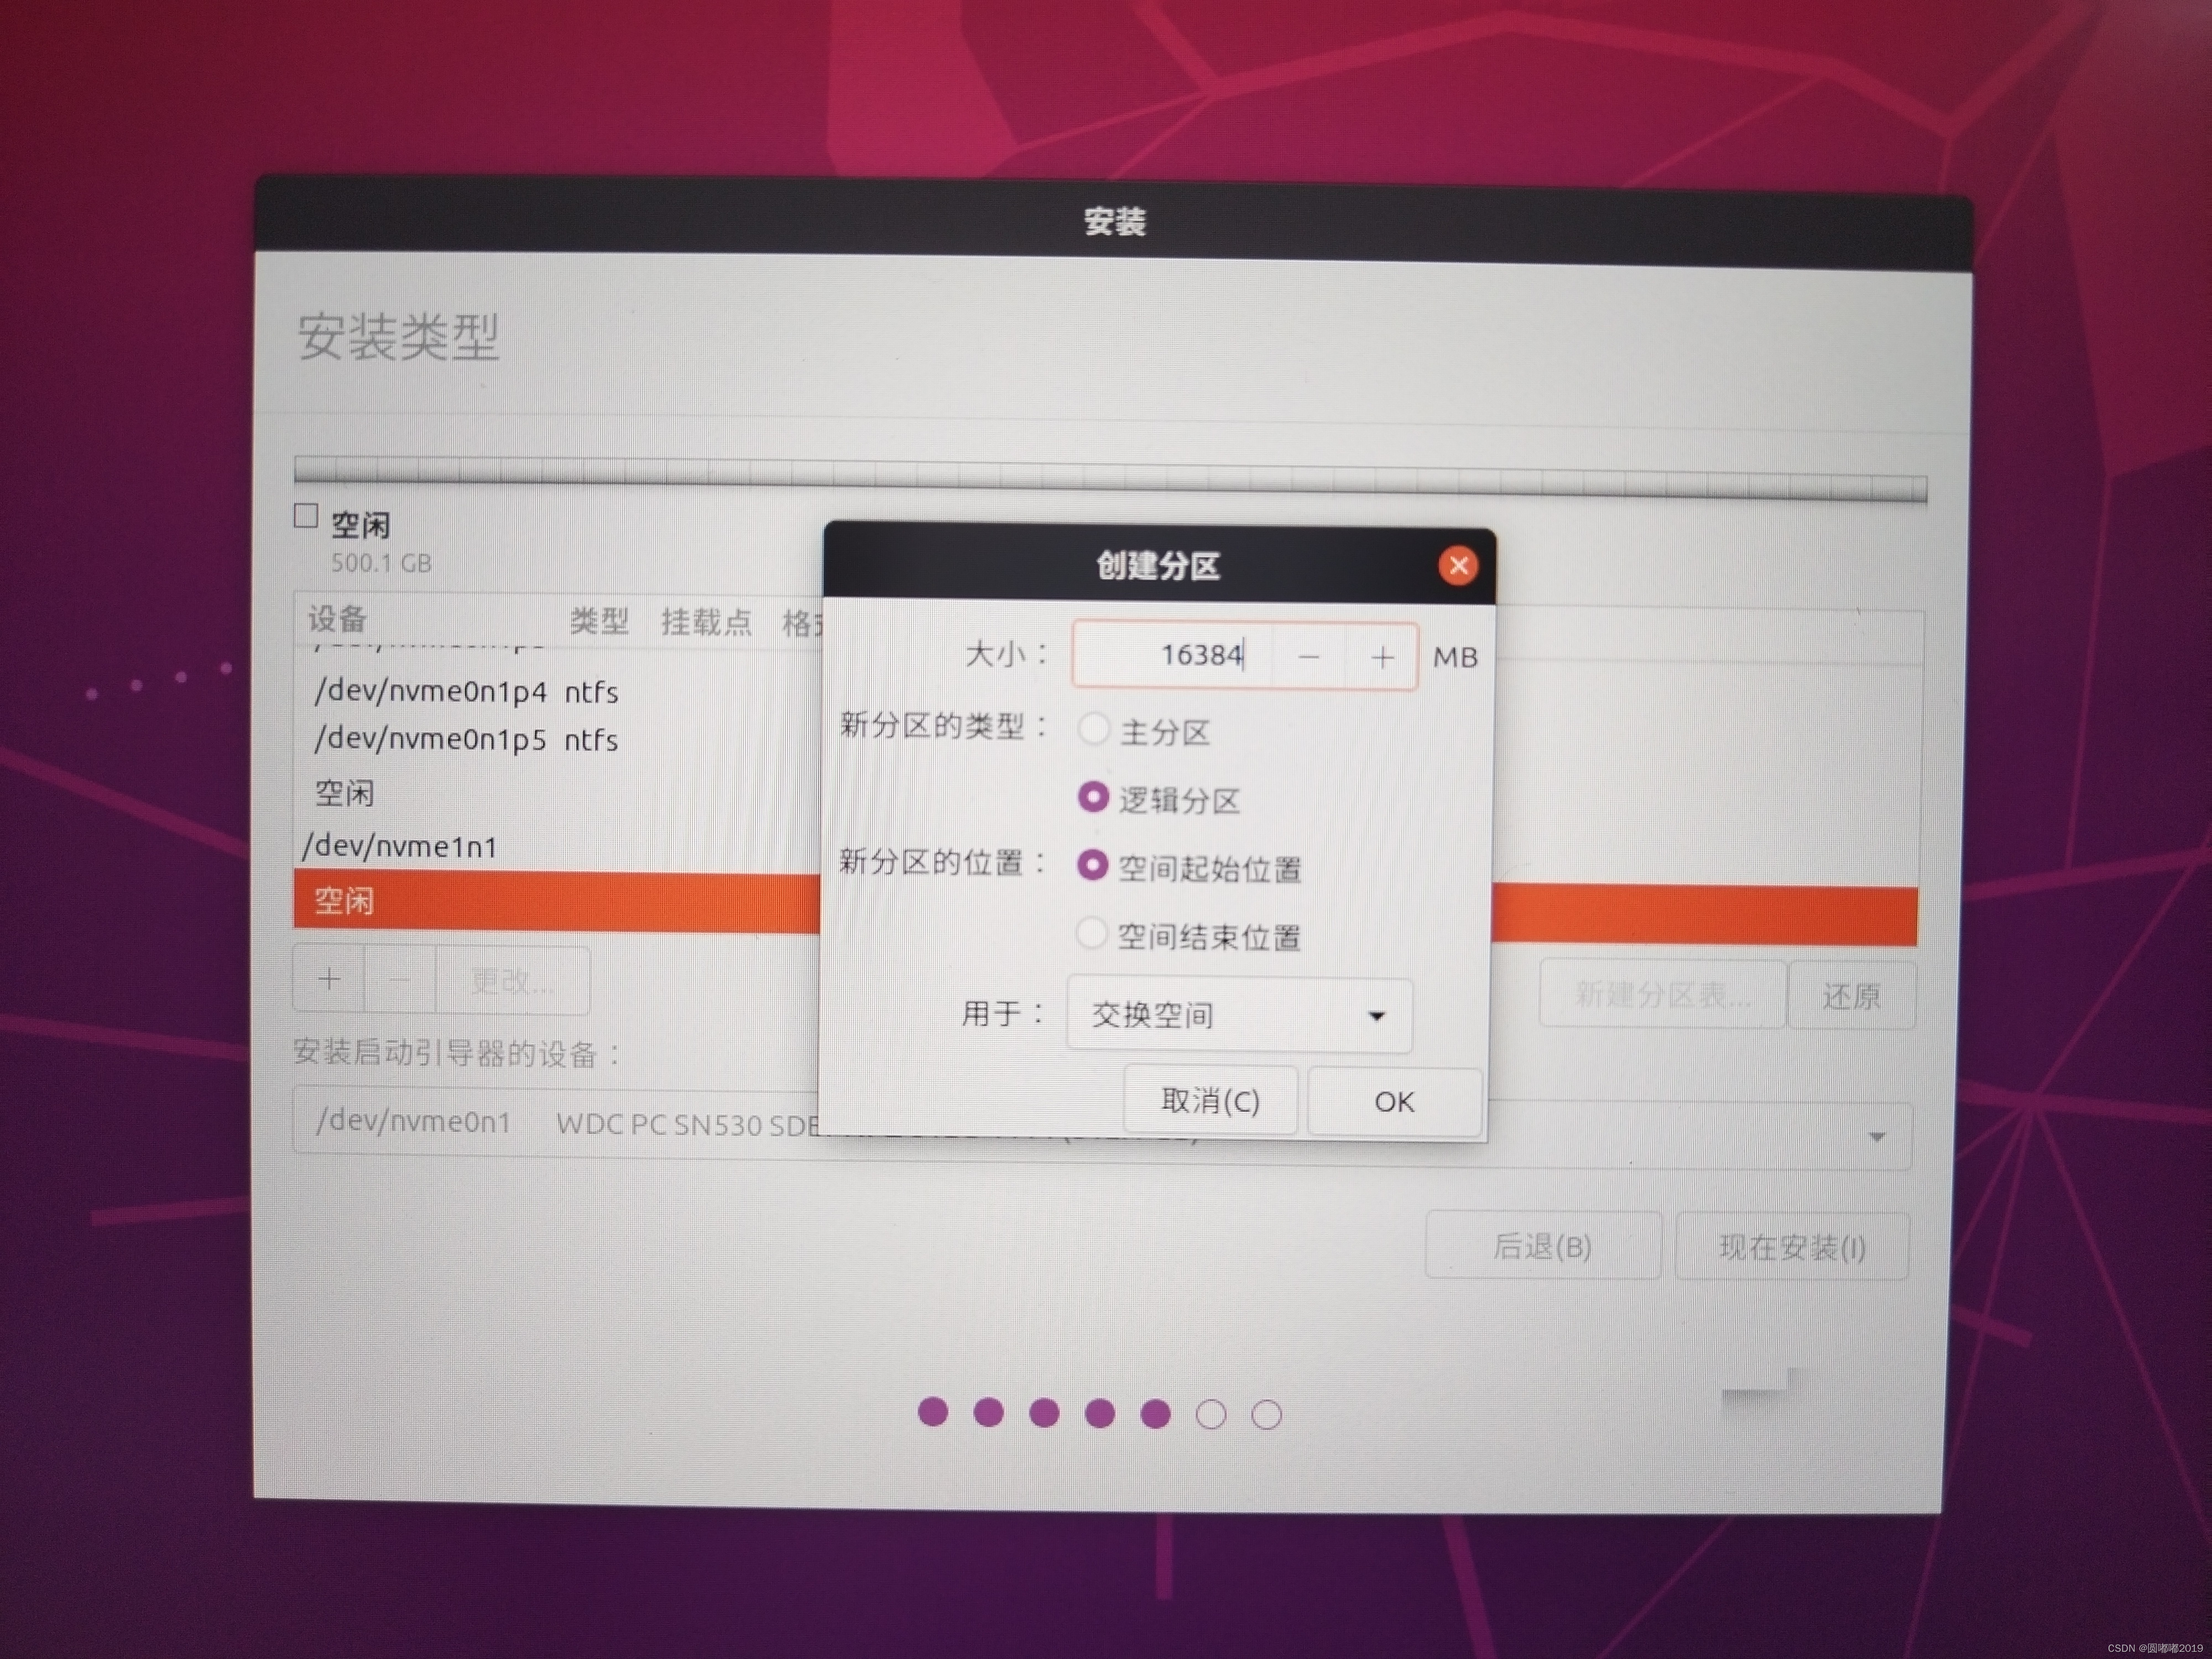This screenshot has height=1659, width=2212.
Task: Choose 空间结束位置 (end of space) option
Action: [1091, 934]
